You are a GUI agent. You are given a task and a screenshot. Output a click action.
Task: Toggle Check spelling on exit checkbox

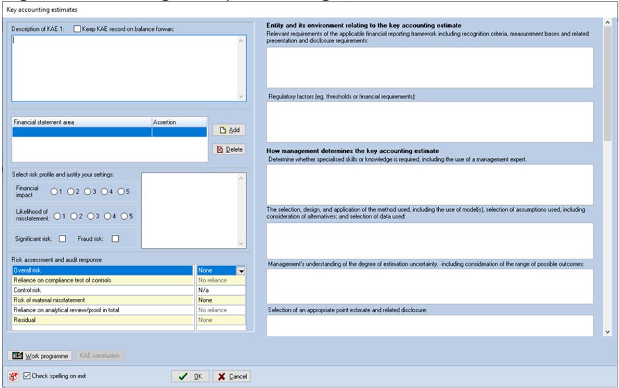[27, 375]
